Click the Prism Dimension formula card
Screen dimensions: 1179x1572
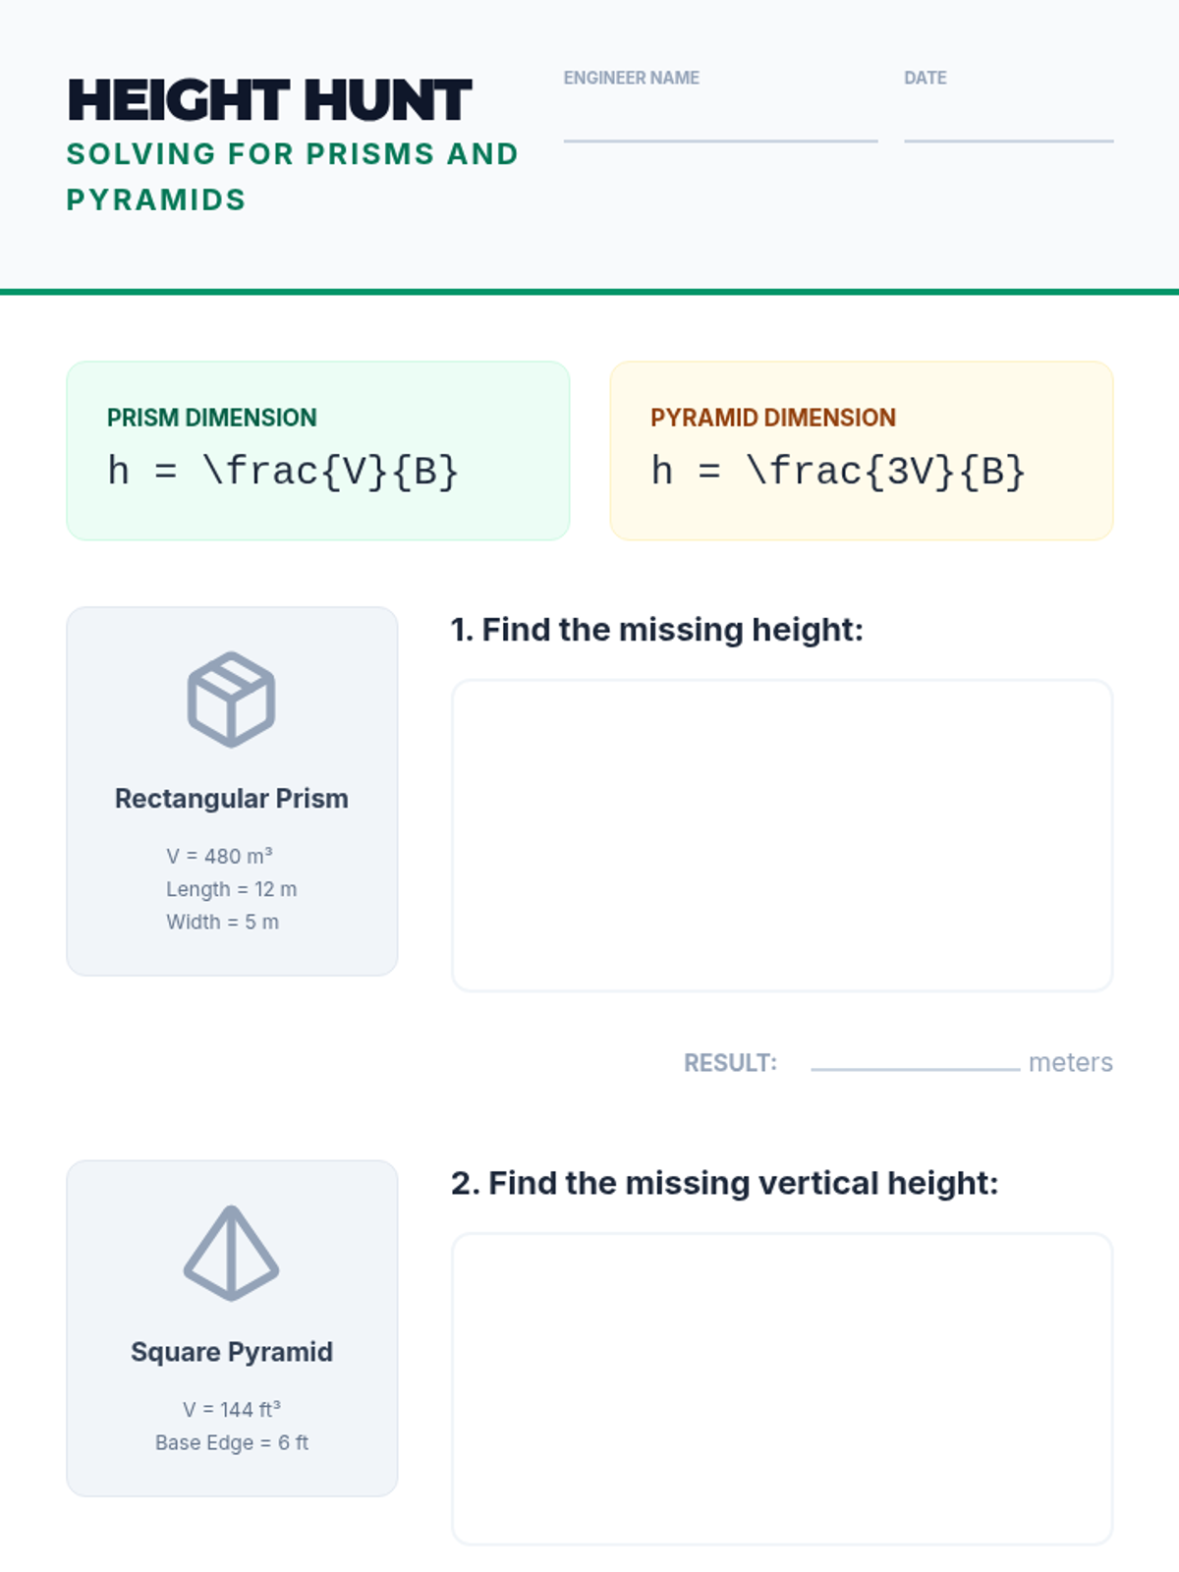317,451
